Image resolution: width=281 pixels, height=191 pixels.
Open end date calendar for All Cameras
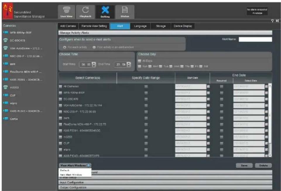pos(266,86)
